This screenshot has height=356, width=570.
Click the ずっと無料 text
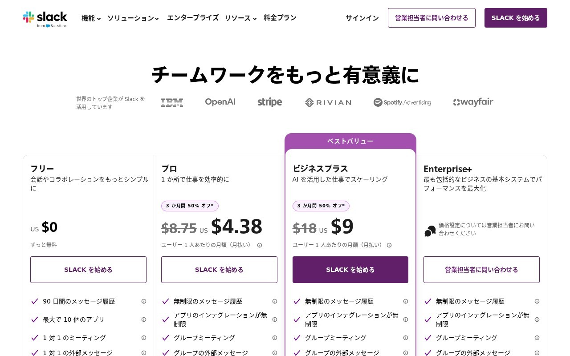(x=44, y=245)
